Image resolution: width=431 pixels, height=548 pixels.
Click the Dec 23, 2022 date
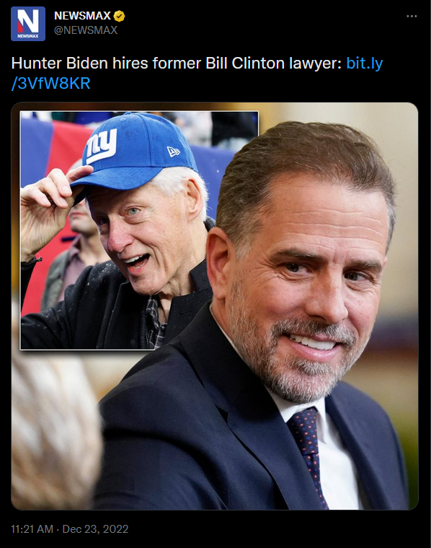(95, 529)
